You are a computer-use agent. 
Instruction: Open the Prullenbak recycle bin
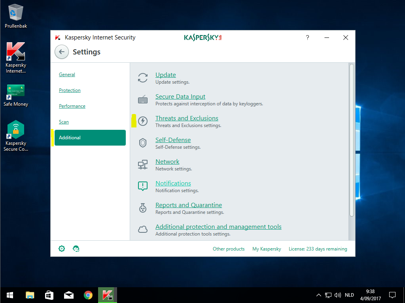click(16, 16)
